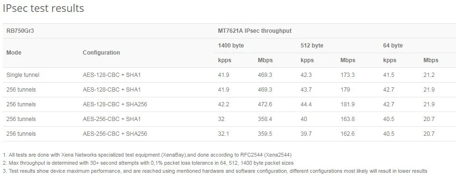This screenshot has width=456, height=178.
Task: Select the Mode column header
Action: click(x=14, y=53)
